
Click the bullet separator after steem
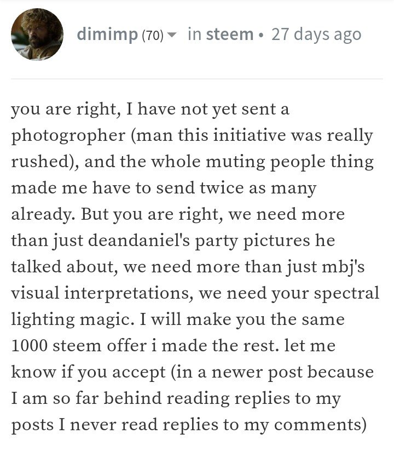(x=261, y=35)
